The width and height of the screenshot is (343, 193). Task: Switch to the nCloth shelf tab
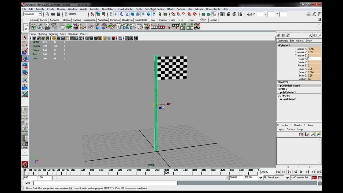(203, 20)
